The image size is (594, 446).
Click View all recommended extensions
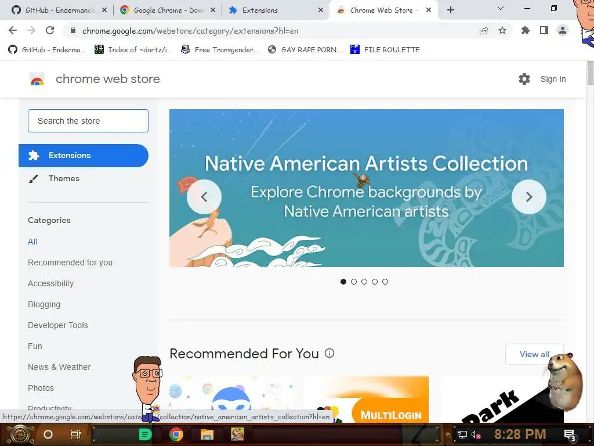click(x=534, y=354)
